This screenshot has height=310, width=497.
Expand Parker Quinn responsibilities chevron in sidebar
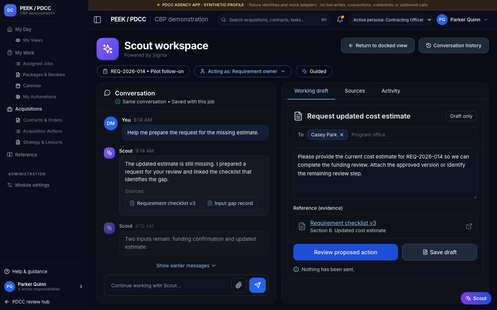pyautogui.click(x=81, y=287)
